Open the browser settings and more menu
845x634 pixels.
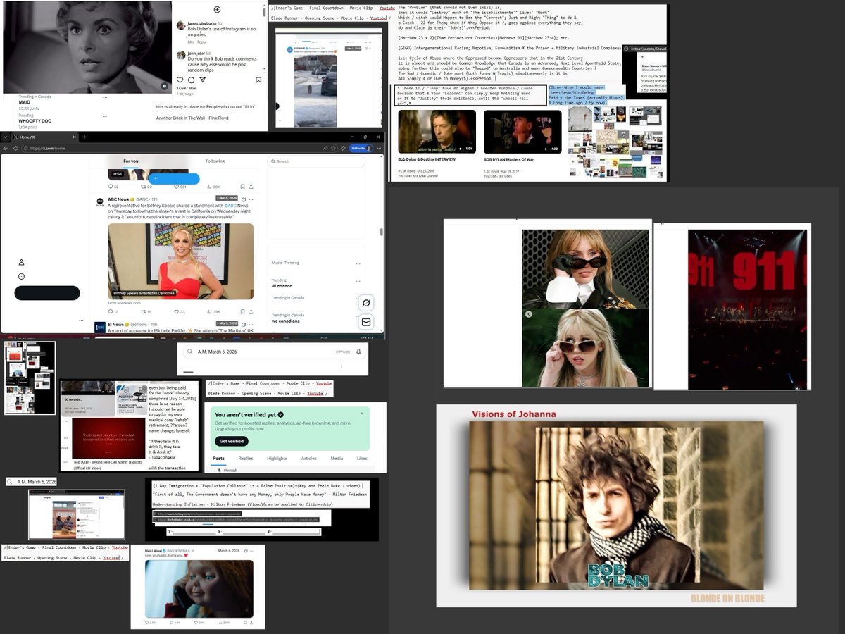tap(379, 148)
